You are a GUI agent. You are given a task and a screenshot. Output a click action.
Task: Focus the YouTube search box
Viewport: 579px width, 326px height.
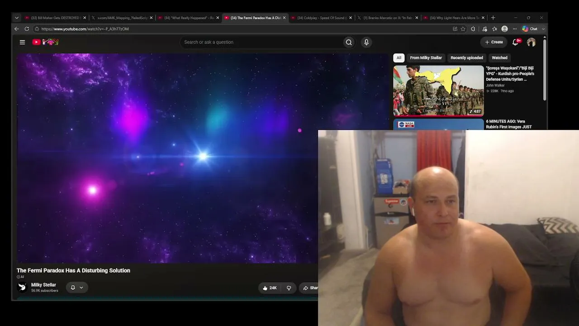point(261,42)
